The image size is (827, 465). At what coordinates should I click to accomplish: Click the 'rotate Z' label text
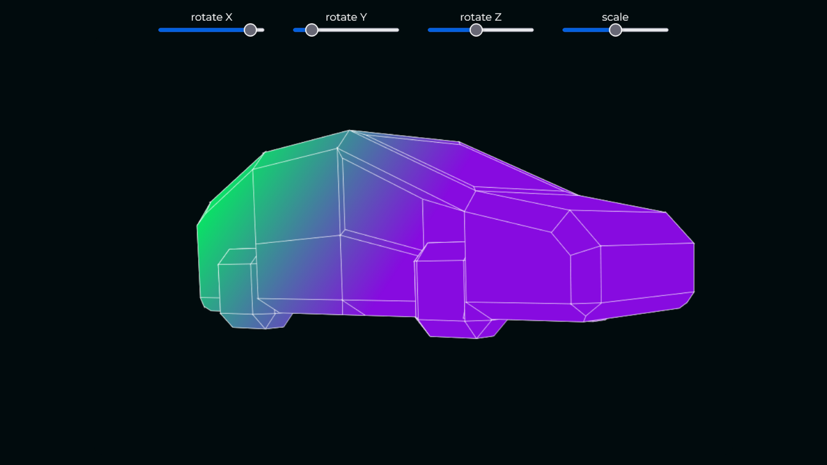pyautogui.click(x=481, y=17)
